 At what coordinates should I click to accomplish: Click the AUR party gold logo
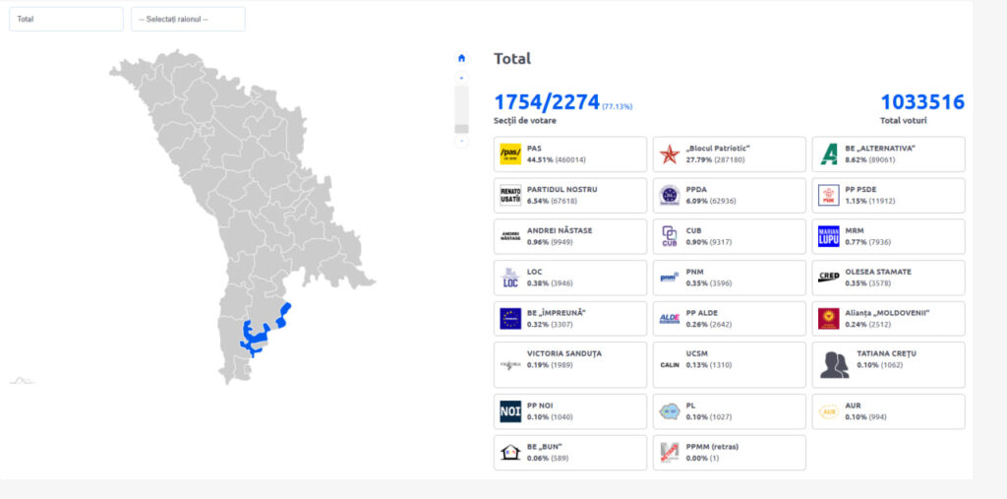point(828,411)
